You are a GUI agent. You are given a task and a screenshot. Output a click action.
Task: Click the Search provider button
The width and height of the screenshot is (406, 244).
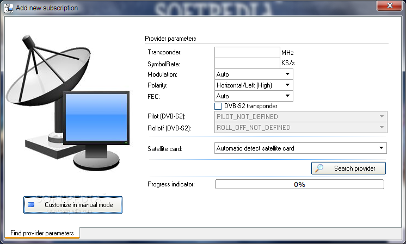(348, 168)
